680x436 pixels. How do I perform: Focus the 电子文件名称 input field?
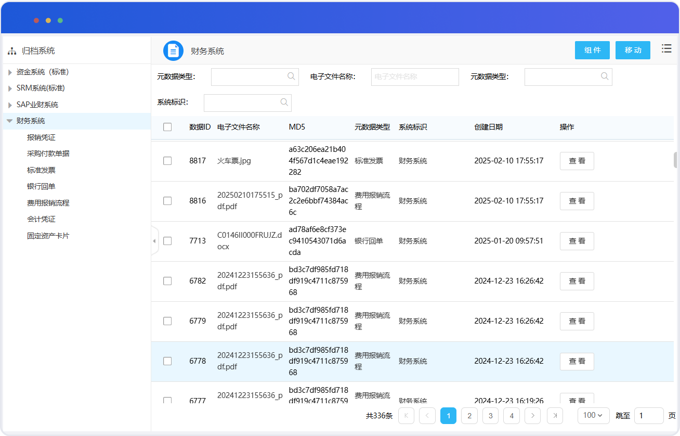tap(415, 76)
